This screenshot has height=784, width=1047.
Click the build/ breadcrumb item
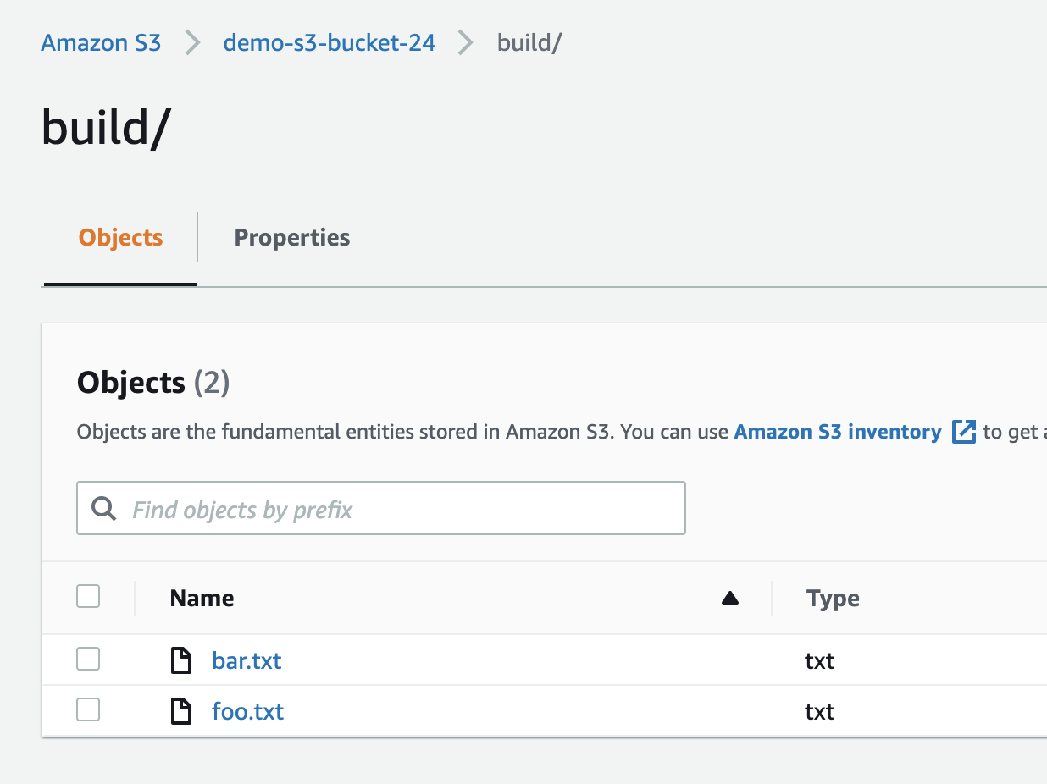pyautogui.click(x=529, y=42)
